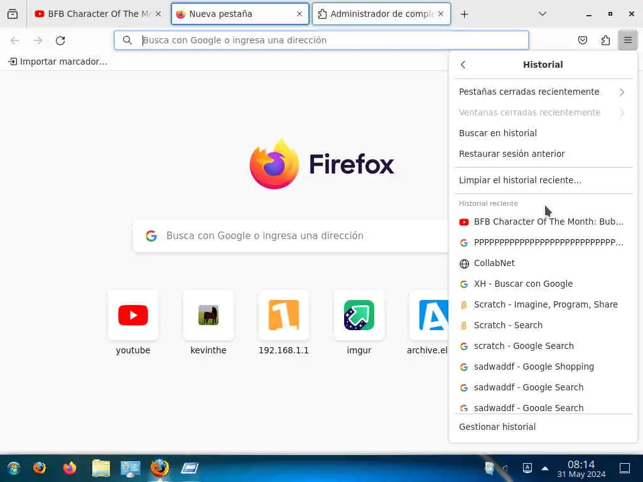643x482 pixels.
Task: Click the Google search box on new tab page
Action: pos(290,236)
